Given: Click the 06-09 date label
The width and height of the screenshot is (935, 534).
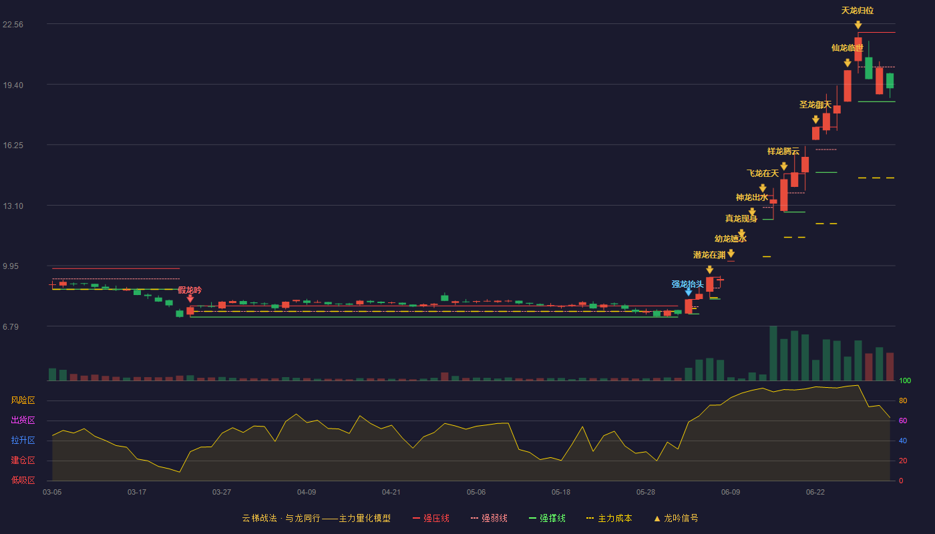Looking at the screenshot, I should [731, 492].
